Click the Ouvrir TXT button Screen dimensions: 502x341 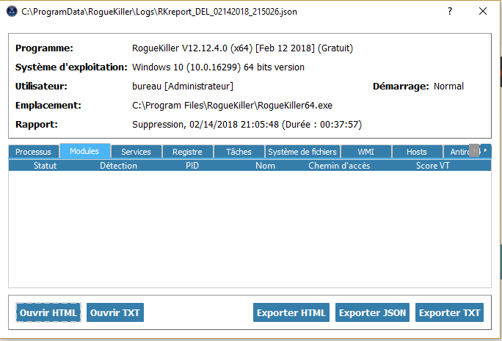115,312
